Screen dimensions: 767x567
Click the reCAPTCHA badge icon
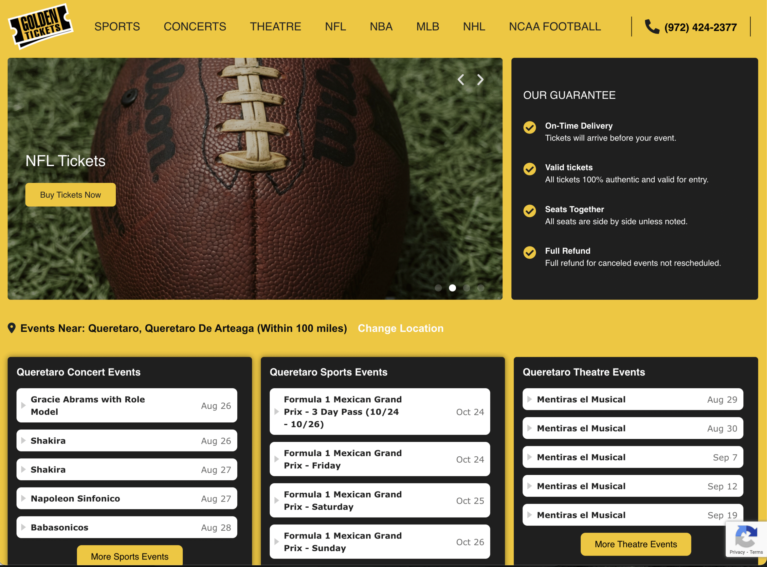(746, 536)
